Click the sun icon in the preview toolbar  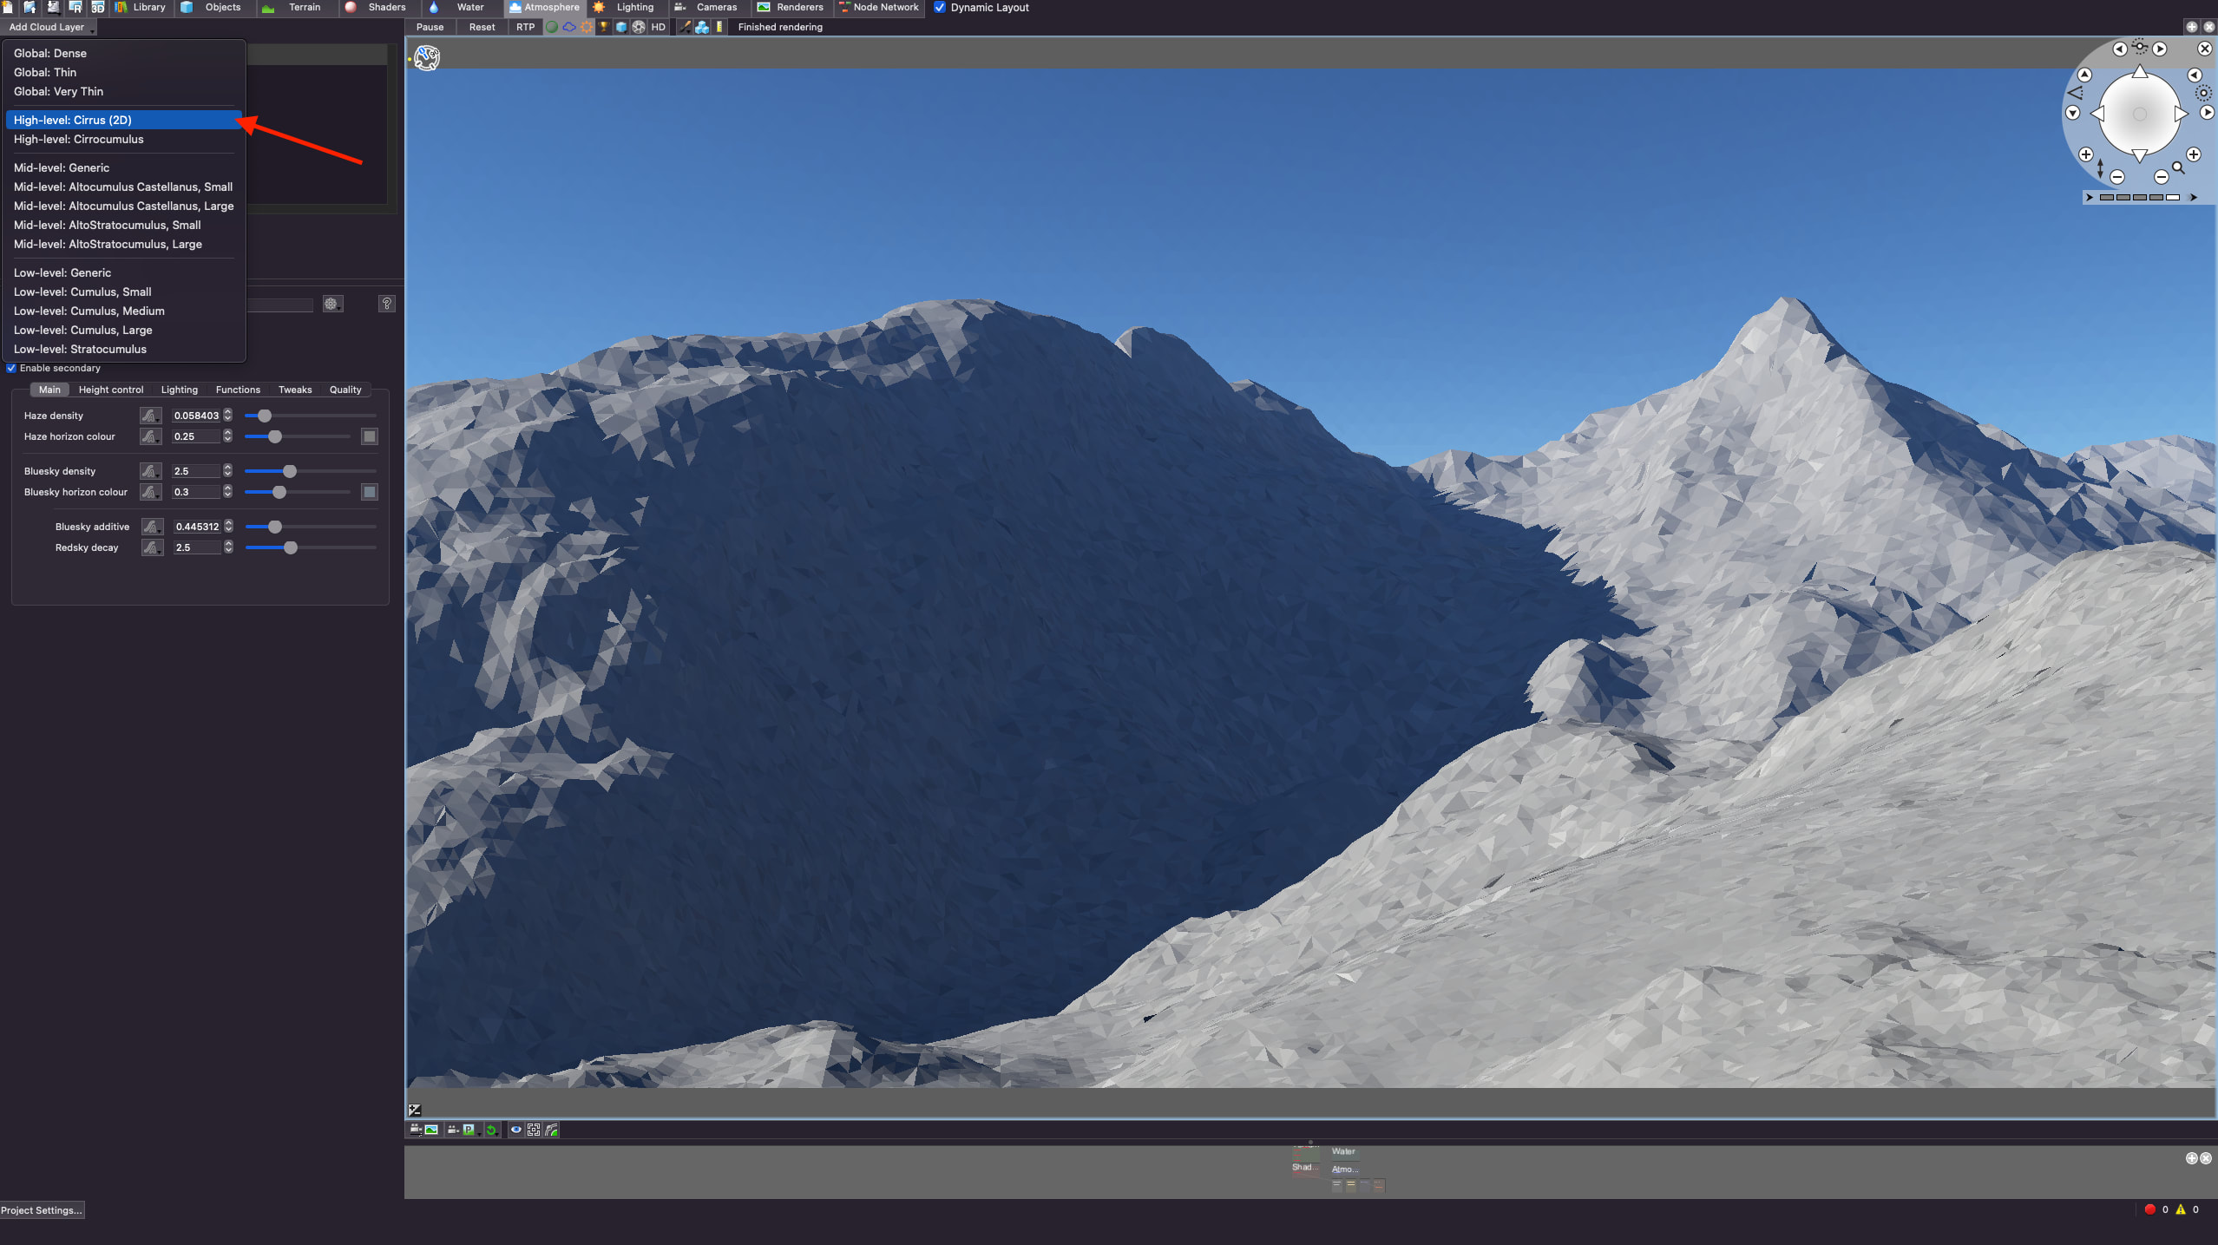[x=587, y=27]
